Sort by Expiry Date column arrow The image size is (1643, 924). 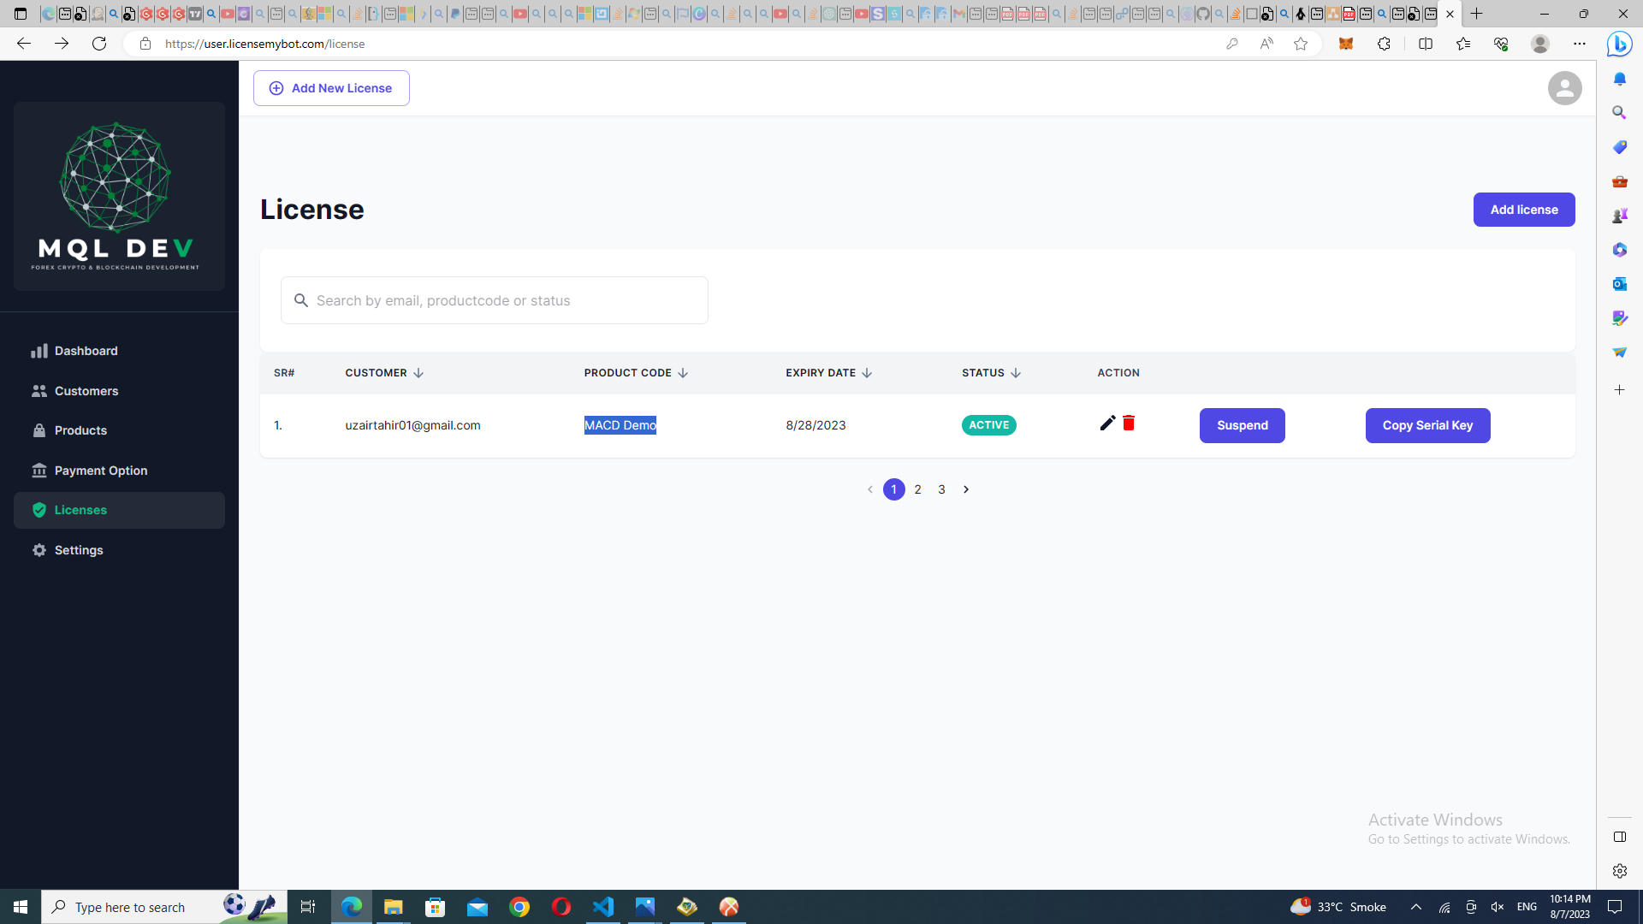point(867,373)
